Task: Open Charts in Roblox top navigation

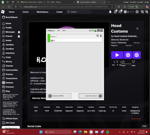Action: tap(25, 12)
